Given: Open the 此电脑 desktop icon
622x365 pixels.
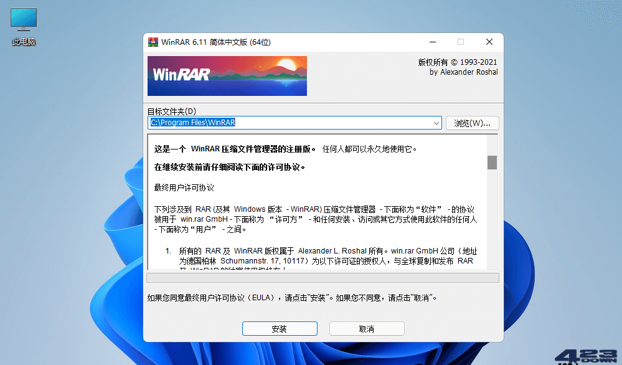Looking at the screenshot, I should pyautogui.click(x=24, y=26).
